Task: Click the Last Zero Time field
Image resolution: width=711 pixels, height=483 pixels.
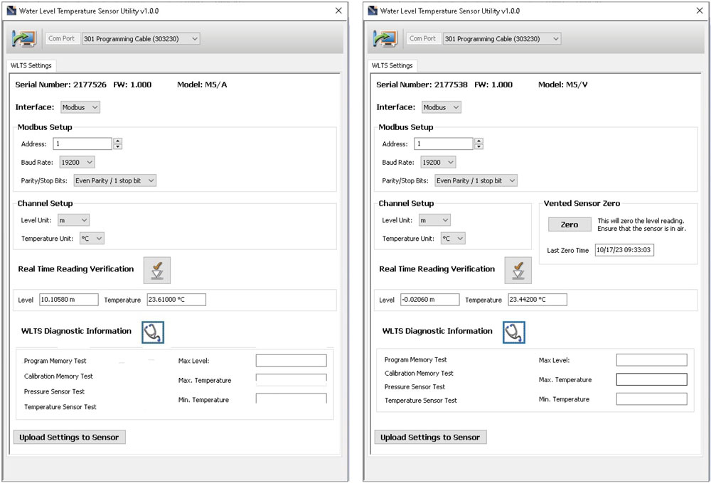Action: (625, 251)
